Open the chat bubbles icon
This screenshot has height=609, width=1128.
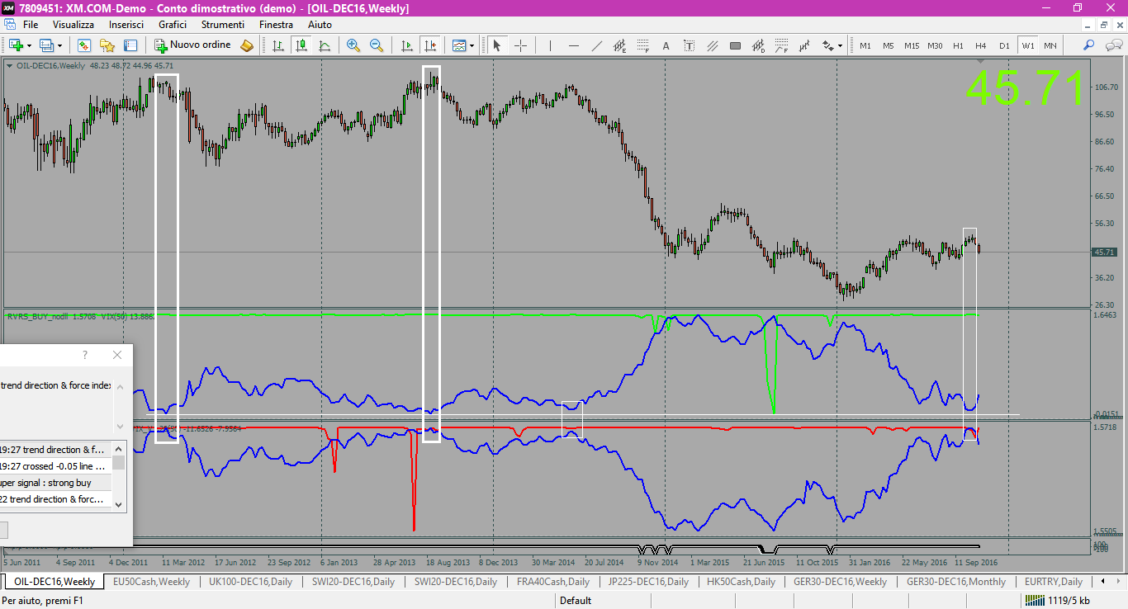tap(1112, 45)
